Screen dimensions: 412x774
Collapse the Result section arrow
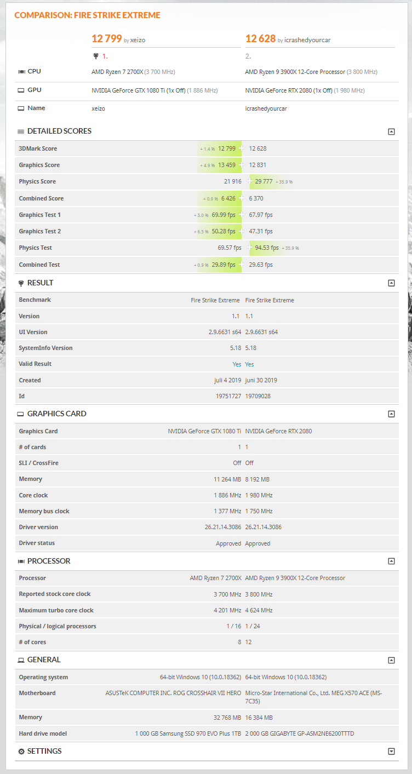(391, 283)
